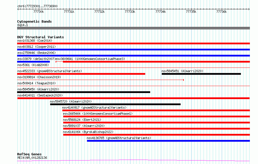This screenshot has height=164, width=258.
Task: Click the red nsv4522333 variant bar
Action: 81,74
